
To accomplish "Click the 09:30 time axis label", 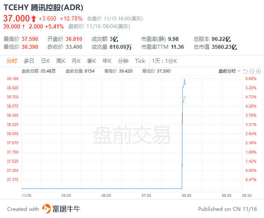I will click(x=247, y=196).
